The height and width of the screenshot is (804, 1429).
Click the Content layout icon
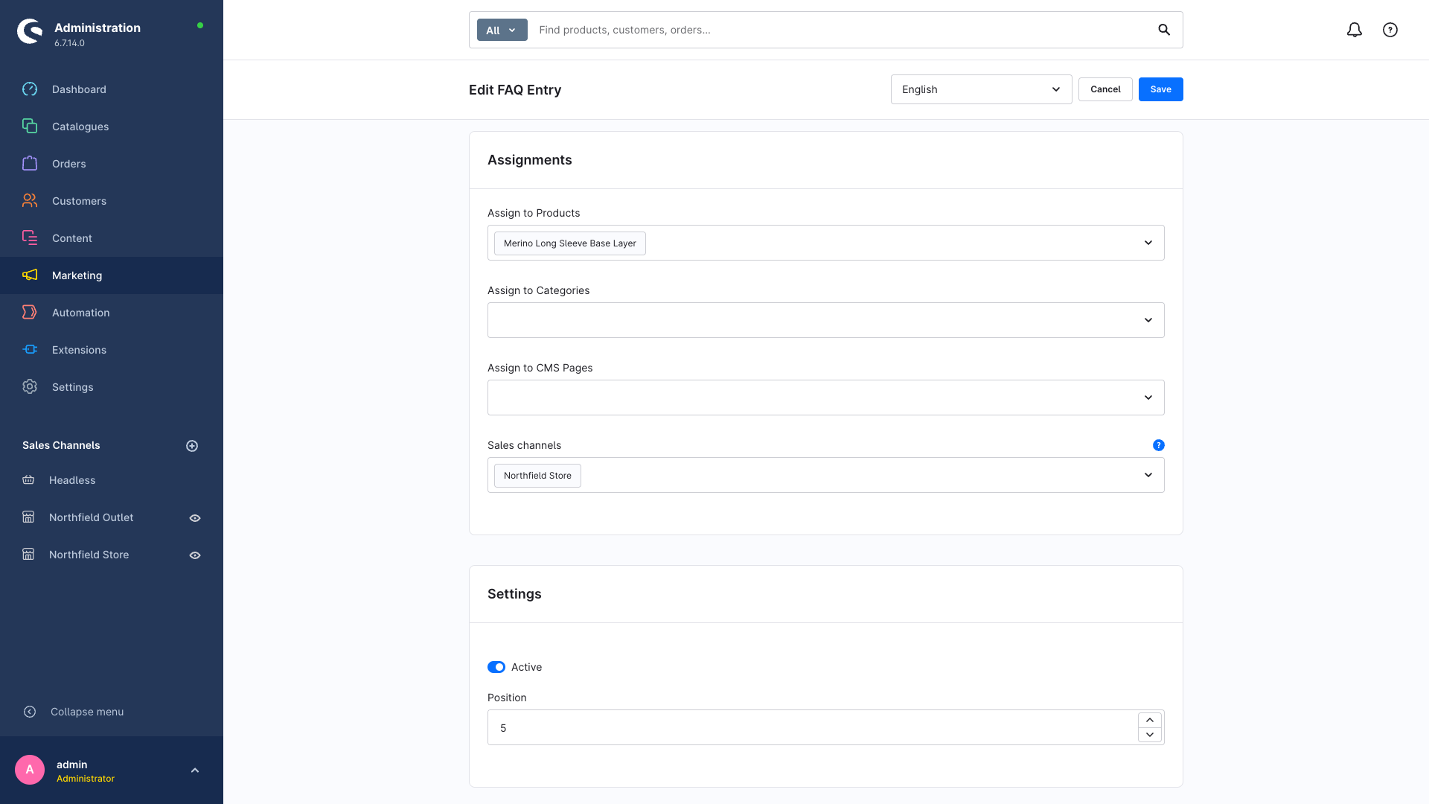30,238
